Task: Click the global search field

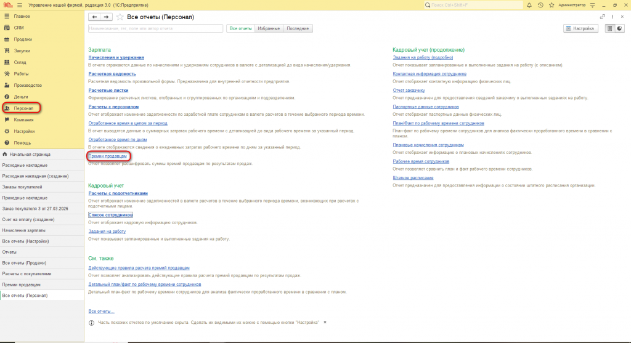Action: (x=473, y=5)
